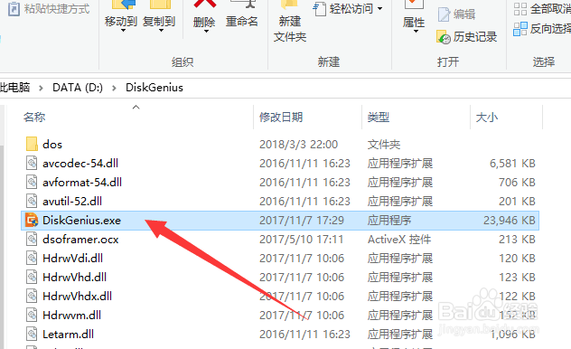Select the Letarm.dll file name
Image resolution: width=571 pixels, height=349 pixels.
(x=68, y=334)
